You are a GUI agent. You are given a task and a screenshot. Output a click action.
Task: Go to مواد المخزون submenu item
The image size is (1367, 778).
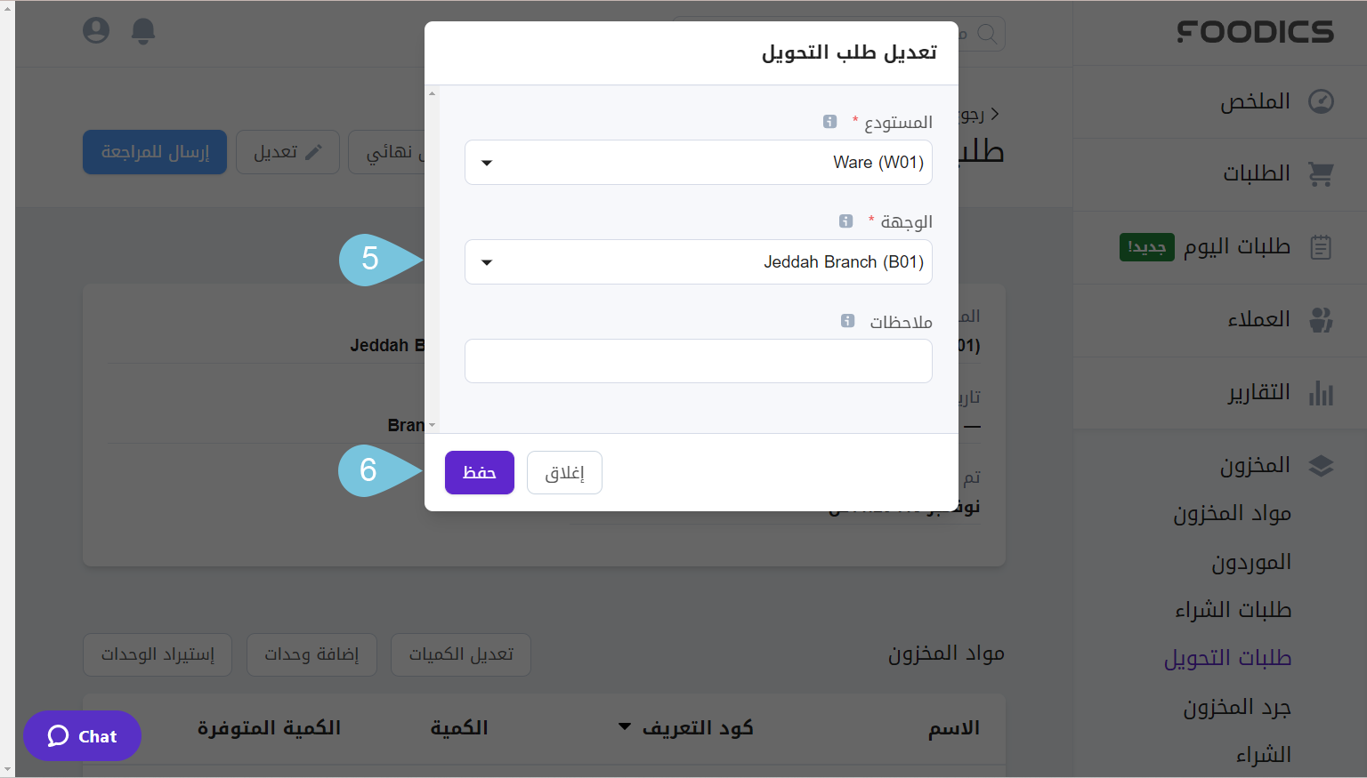pos(1232,513)
